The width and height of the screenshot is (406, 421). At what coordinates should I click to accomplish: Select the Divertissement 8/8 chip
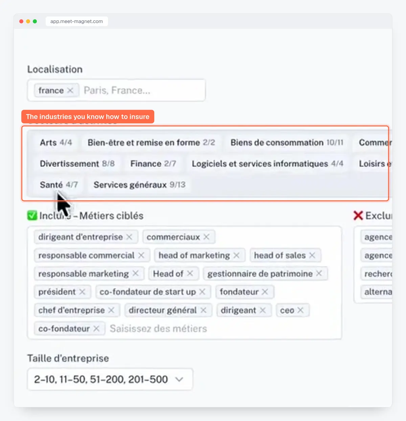(77, 164)
